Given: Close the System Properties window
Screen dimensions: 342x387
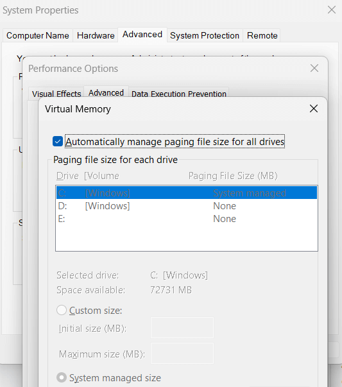Looking at the screenshot, I should pos(332,10).
